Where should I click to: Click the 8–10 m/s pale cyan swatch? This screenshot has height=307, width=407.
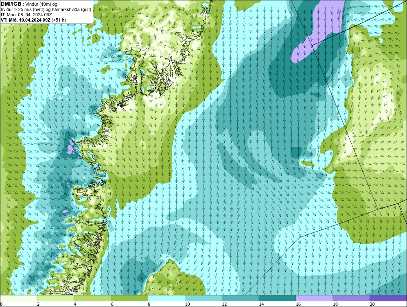(166, 298)
